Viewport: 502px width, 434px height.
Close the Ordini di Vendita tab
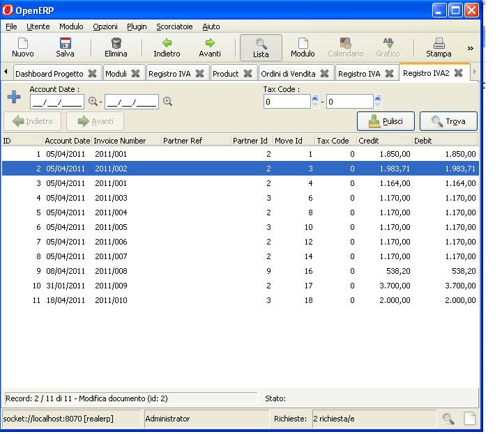tap(325, 74)
